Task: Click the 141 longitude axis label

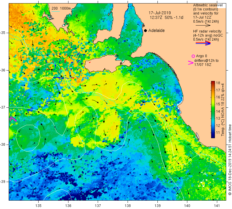Action: click(217, 206)
